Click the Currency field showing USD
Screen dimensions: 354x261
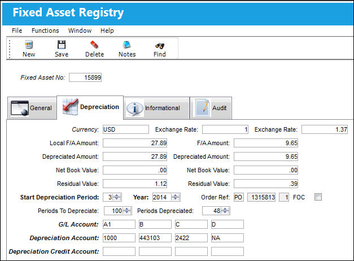tap(126, 129)
